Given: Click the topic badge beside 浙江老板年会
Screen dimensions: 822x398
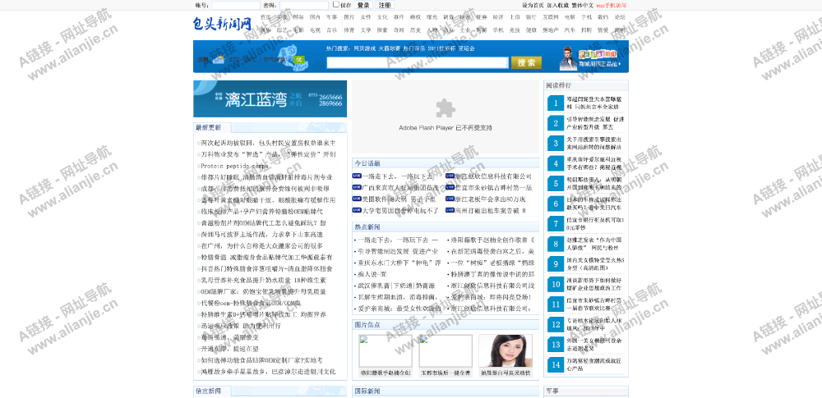Looking at the screenshot, I should pyautogui.click(x=450, y=199).
